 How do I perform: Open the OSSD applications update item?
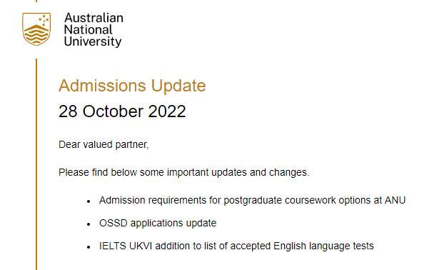tap(158, 223)
